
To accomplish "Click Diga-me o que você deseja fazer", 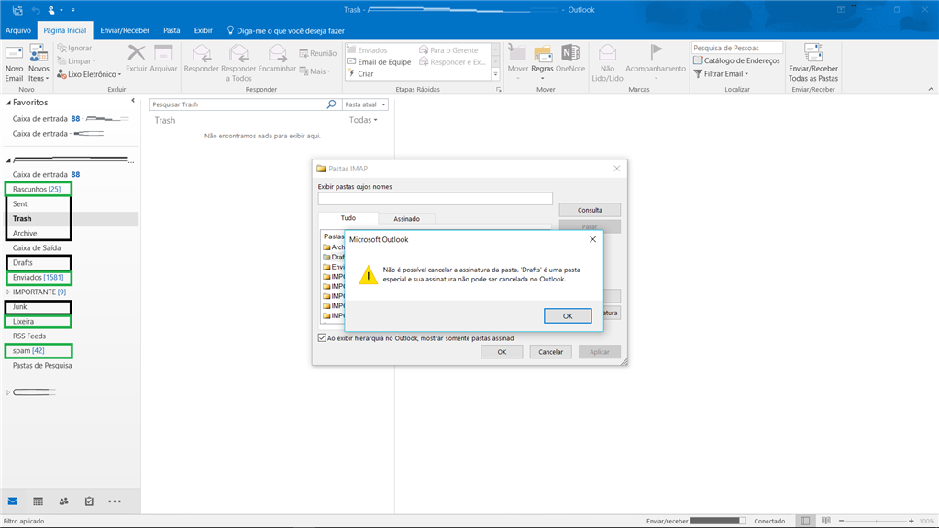I will pos(285,30).
